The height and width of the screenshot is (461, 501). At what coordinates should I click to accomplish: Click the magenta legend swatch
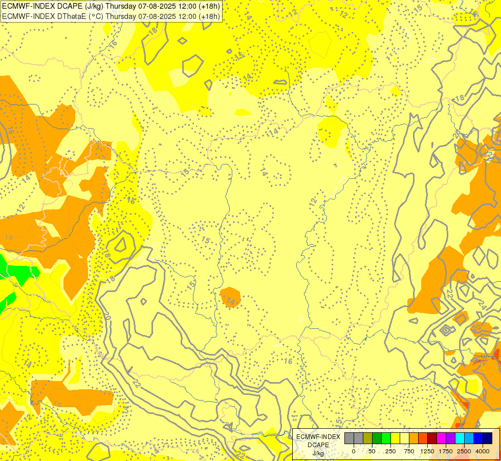coord(441,438)
